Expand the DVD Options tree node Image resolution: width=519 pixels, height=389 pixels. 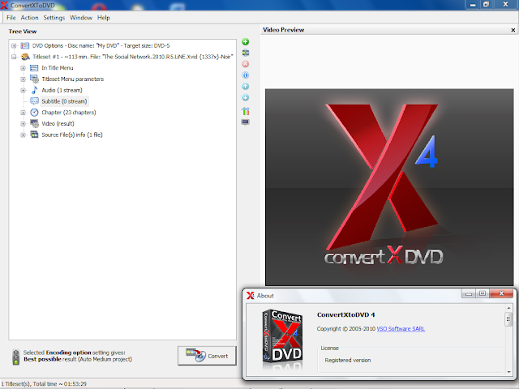point(14,45)
